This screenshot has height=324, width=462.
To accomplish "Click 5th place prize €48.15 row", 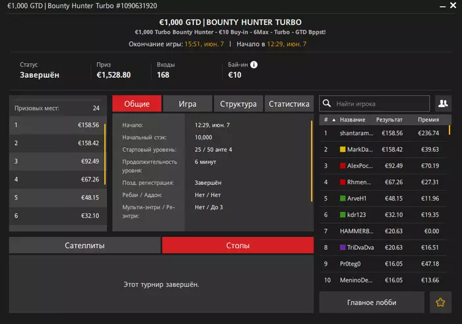I will (57, 198).
